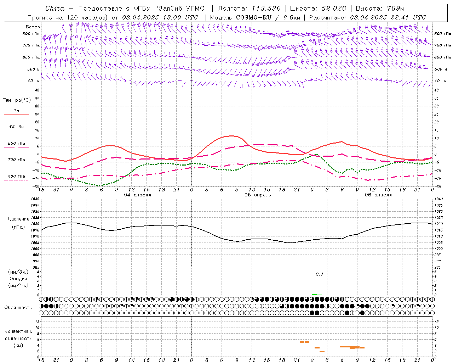Click the "Облачность" cloud cover label
The width and height of the screenshot is (453, 363).
(x=18, y=308)
